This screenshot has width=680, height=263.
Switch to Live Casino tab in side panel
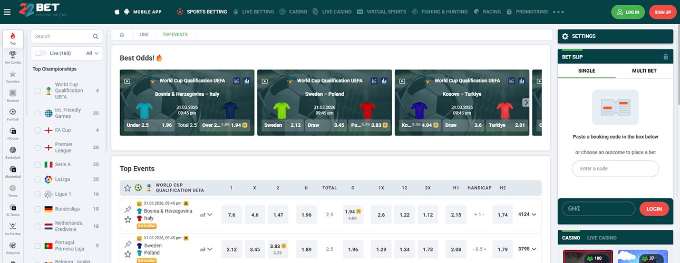[x=601, y=238]
